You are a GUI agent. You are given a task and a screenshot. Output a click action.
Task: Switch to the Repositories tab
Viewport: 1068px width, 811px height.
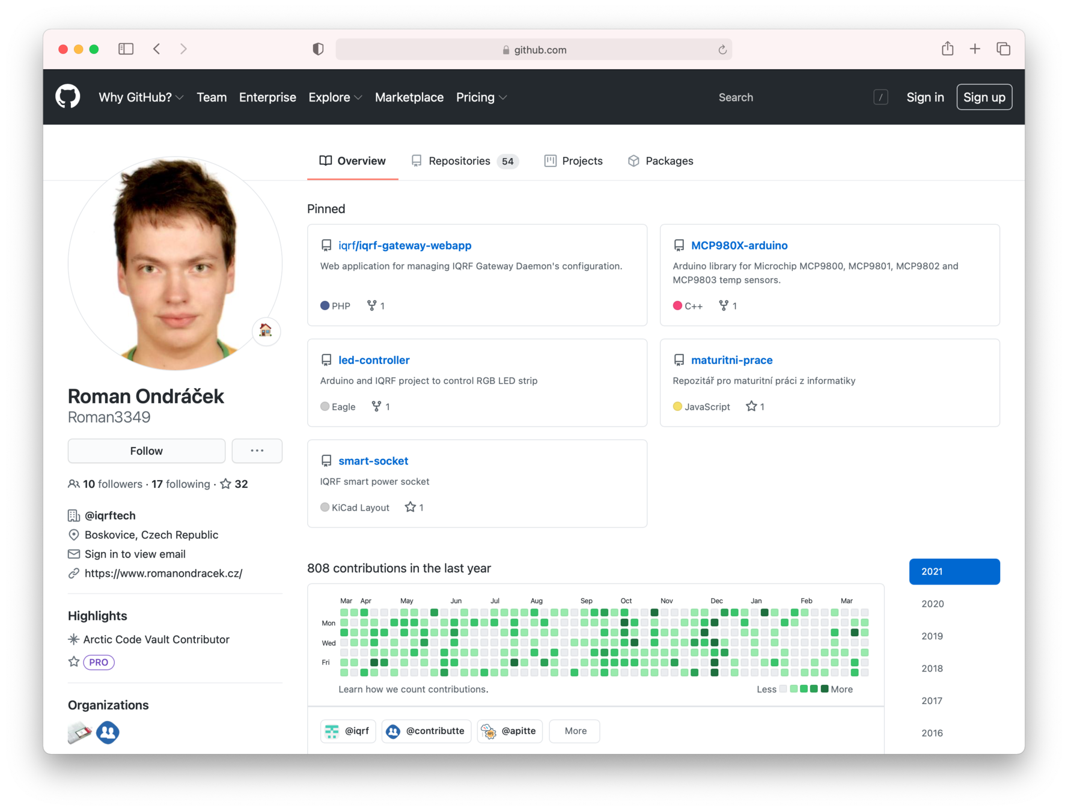tap(465, 161)
